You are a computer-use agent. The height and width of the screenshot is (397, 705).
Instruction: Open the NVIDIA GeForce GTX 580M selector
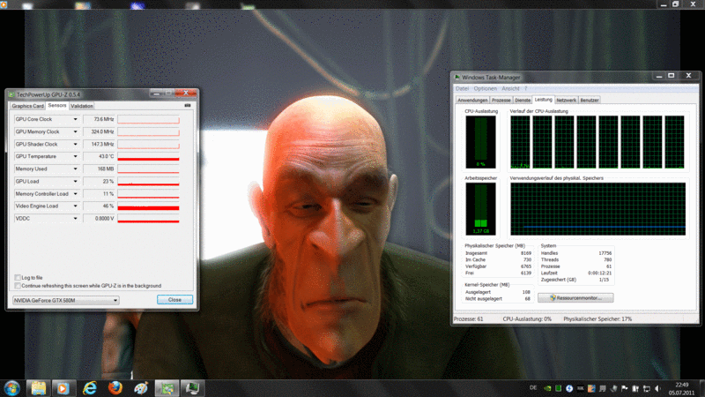click(x=64, y=300)
